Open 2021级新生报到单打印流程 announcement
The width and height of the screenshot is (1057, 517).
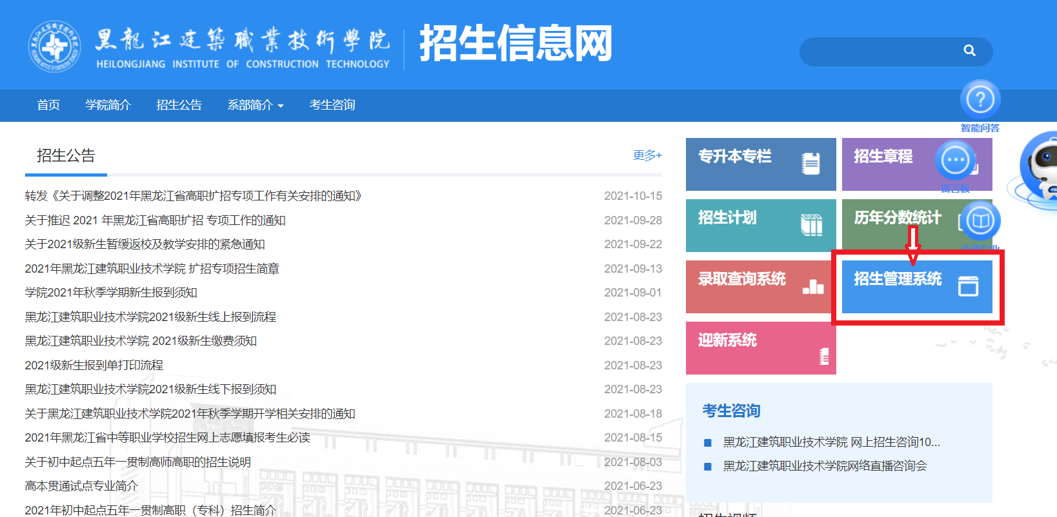pyautogui.click(x=94, y=366)
